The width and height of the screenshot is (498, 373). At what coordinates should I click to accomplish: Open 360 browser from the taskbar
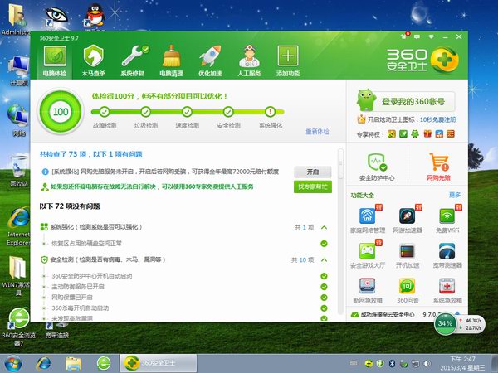click(104, 364)
